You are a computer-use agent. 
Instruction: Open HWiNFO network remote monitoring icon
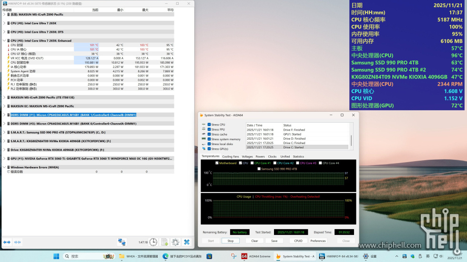click(x=122, y=242)
